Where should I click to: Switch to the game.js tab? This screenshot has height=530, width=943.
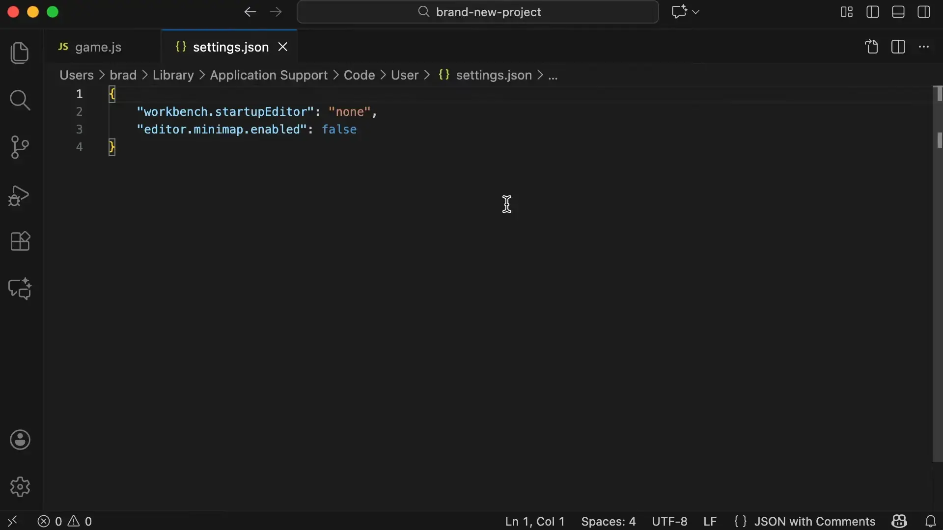[98, 47]
